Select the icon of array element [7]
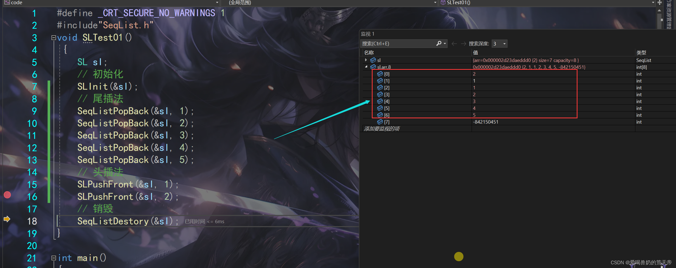Viewport: 676px width, 268px height. (380, 122)
